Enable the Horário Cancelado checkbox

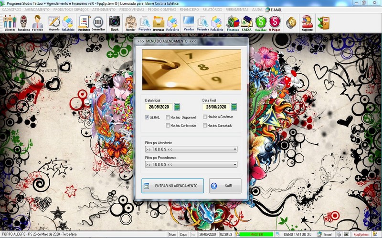point(205,125)
